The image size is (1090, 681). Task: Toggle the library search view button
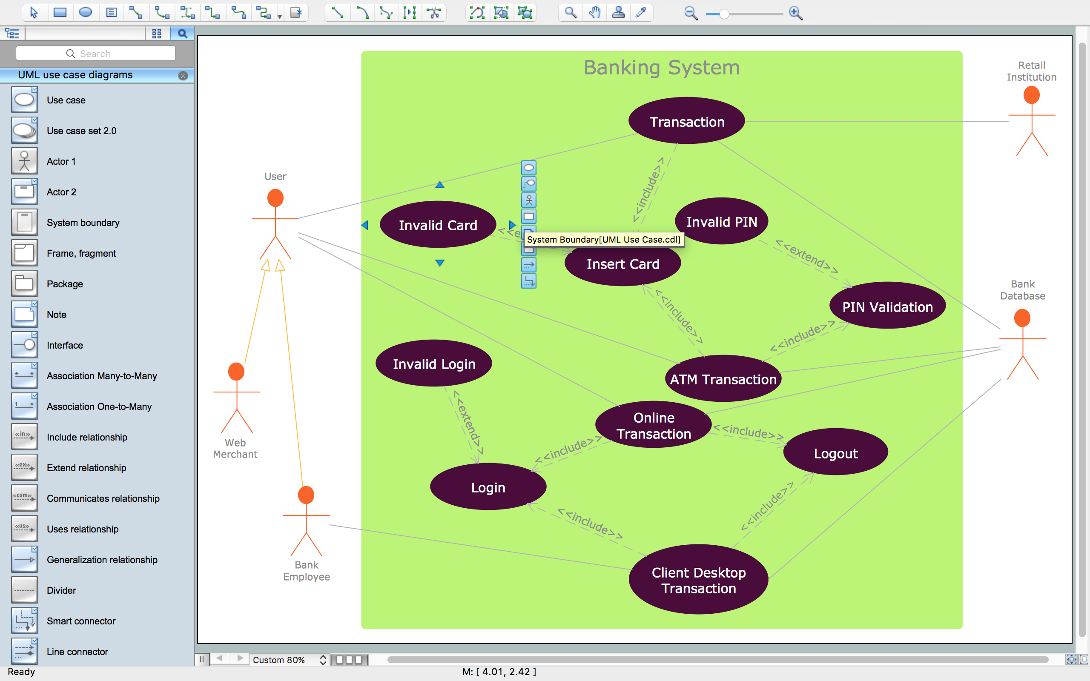point(182,34)
